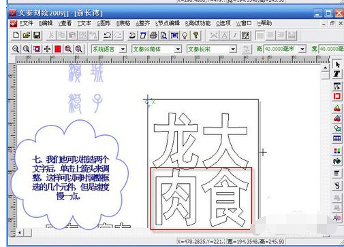
Task: Click the 宽 width input field
Action: point(332,49)
